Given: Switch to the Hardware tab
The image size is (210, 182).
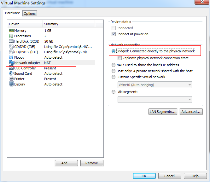Looking at the screenshot, I should pos(13,13).
